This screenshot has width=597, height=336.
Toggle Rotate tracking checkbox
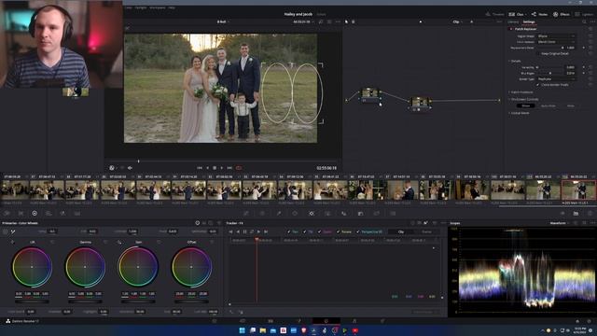coord(338,231)
